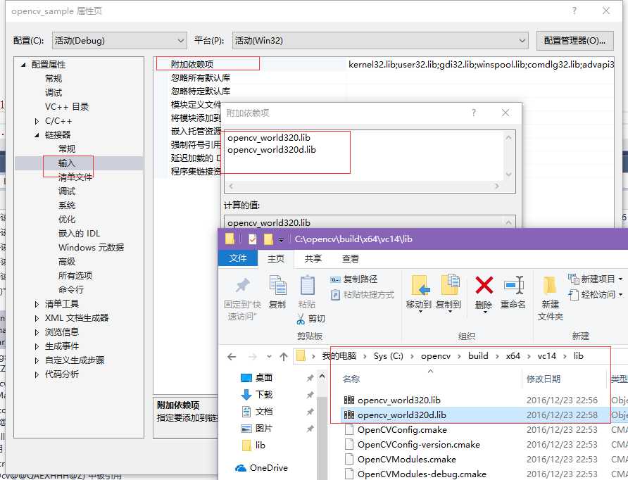Switch to the 共享 ribbon tab
The width and height of the screenshot is (628, 480).
click(313, 258)
